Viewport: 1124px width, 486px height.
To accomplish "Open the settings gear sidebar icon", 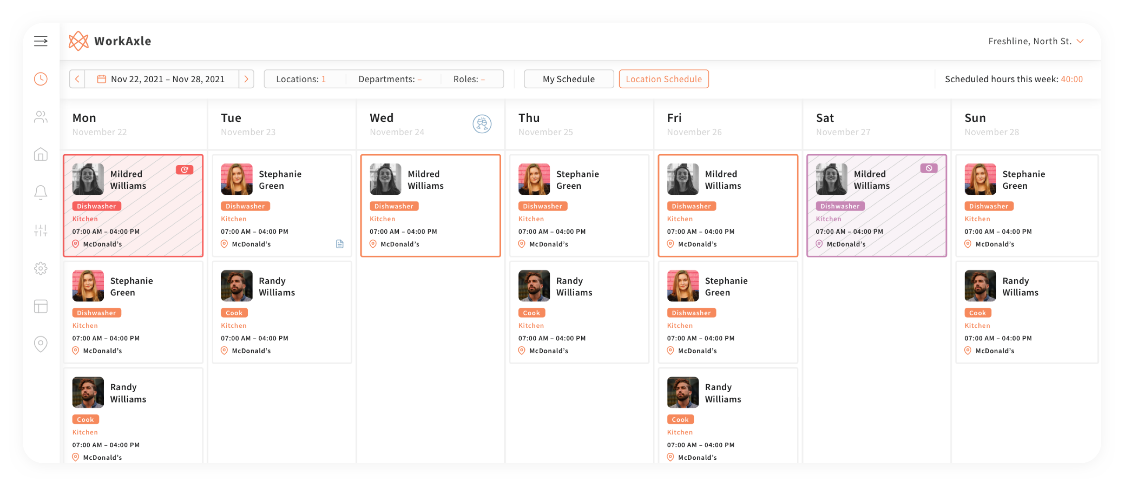I will tap(41, 268).
